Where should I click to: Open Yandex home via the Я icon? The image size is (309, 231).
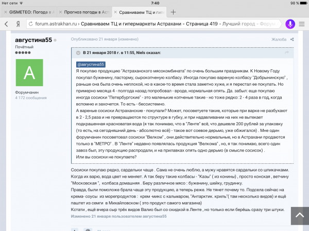(18, 24)
